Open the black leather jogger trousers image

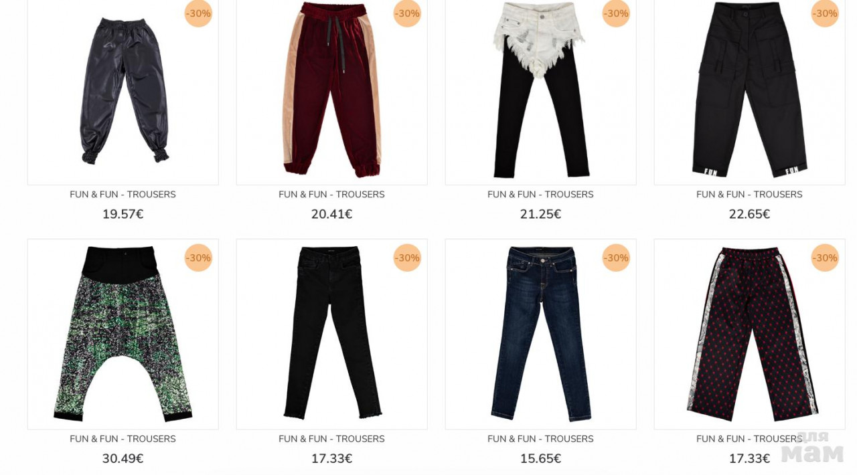pos(123,92)
